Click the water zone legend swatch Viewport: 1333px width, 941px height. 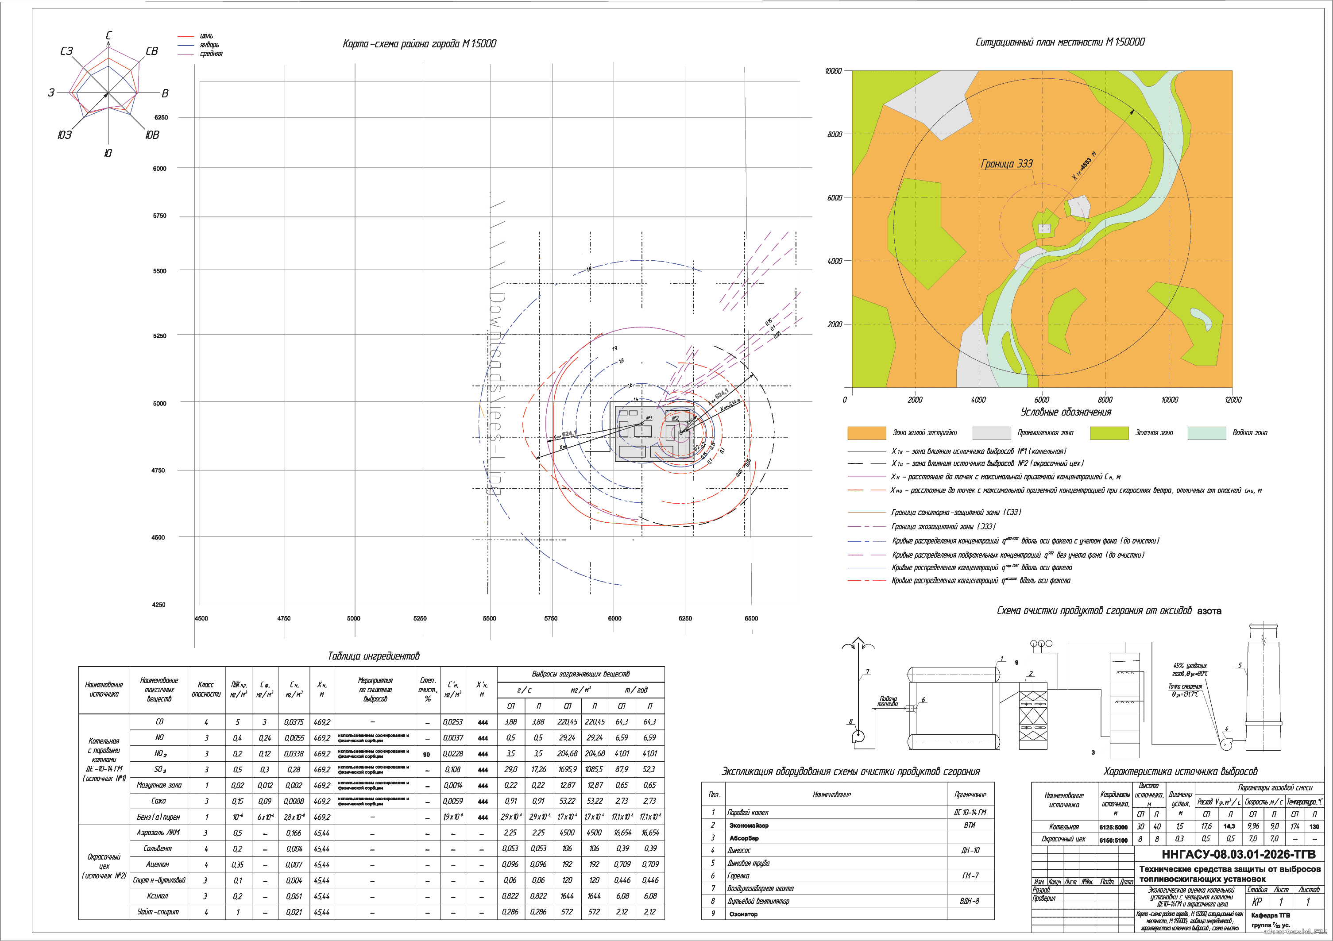[1206, 433]
